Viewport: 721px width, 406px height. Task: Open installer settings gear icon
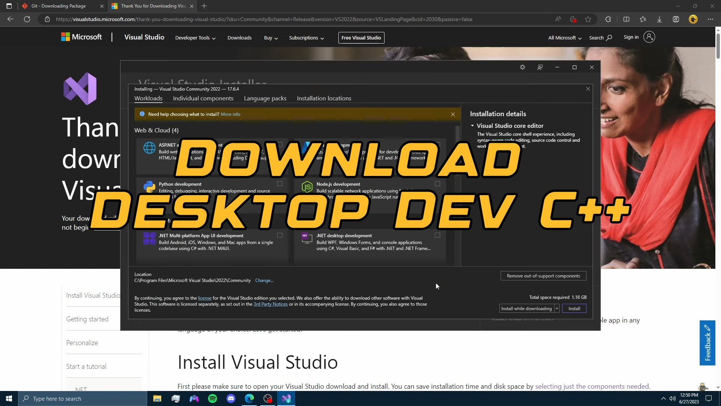[x=522, y=67]
